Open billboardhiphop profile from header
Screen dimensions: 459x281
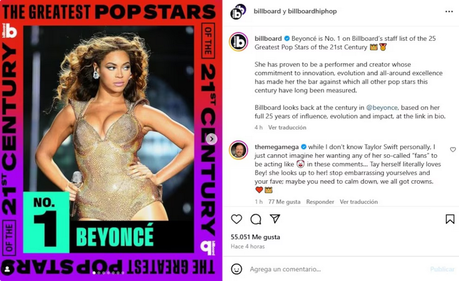(x=313, y=11)
